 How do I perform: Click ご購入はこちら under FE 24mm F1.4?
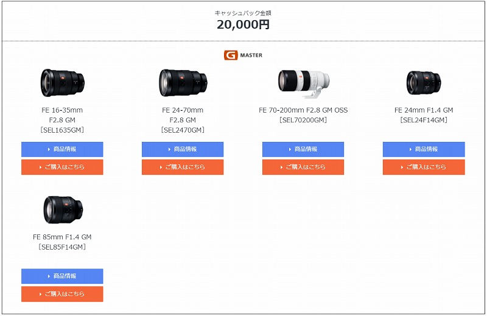tap(424, 167)
